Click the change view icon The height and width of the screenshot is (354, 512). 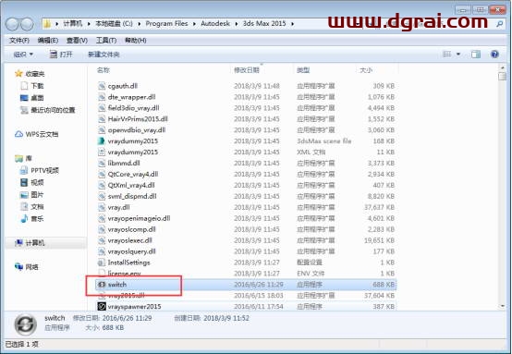446,55
